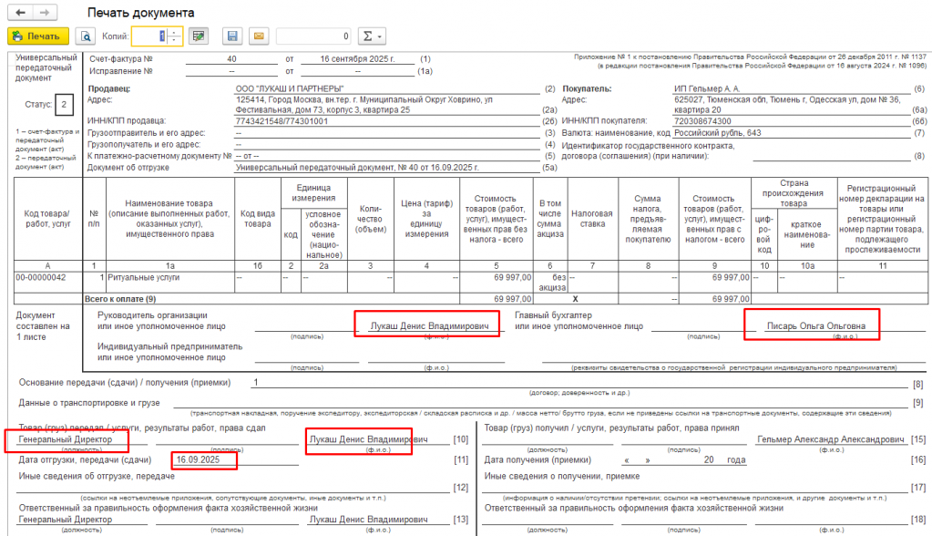Select the Основание передачи value 1
932x536 pixels.
[256, 383]
